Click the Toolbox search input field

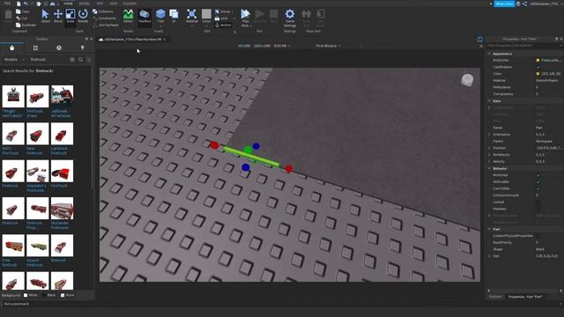(x=48, y=60)
